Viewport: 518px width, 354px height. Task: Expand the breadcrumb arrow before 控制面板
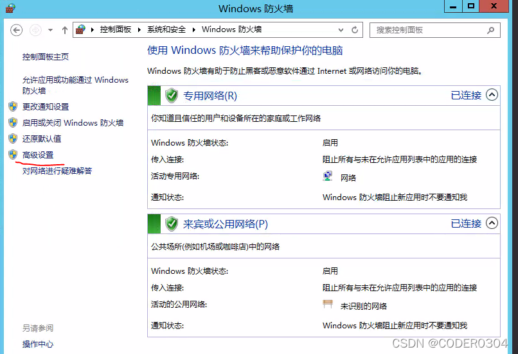click(93, 30)
